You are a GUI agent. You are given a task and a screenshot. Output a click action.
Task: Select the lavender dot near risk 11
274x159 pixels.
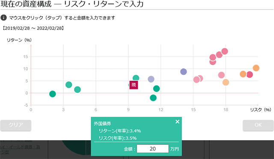click(x=151, y=79)
